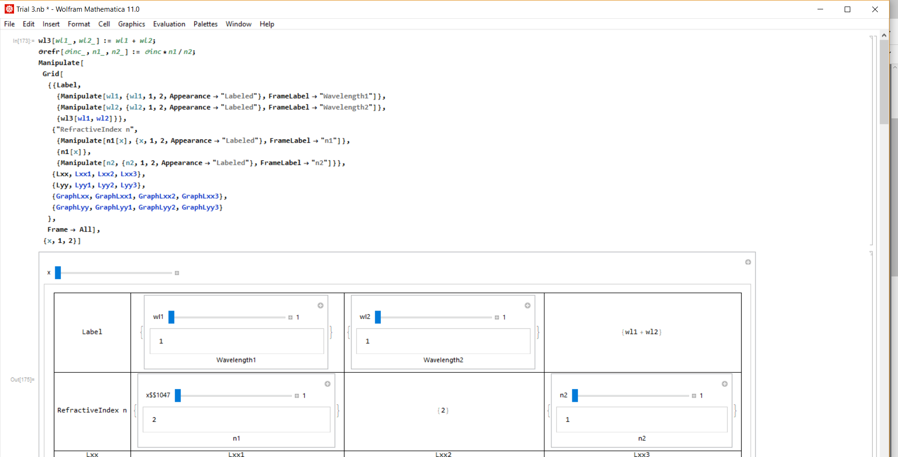Click the vertical scrollbar thumb
The width and height of the screenshot is (898, 457).
884,82
